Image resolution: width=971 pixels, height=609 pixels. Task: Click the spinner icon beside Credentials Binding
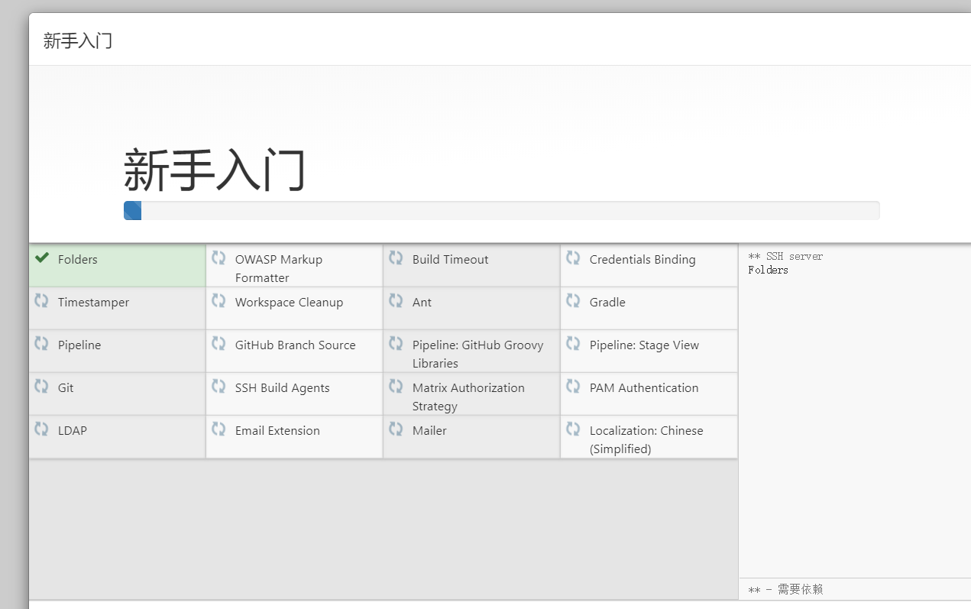[573, 258]
